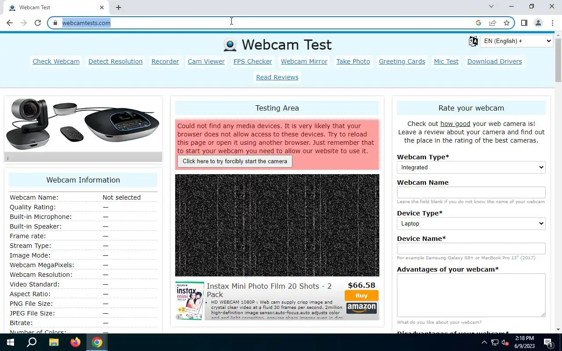The height and width of the screenshot is (351, 562).
Task: Click the muted volume tray icon
Action: (x=505, y=342)
